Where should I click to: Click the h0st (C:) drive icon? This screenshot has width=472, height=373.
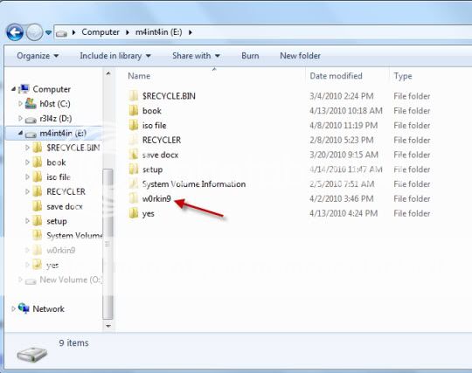tap(31, 104)
